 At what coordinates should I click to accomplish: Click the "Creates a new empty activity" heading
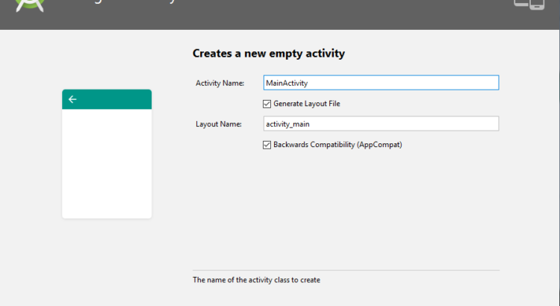point(269,54)
